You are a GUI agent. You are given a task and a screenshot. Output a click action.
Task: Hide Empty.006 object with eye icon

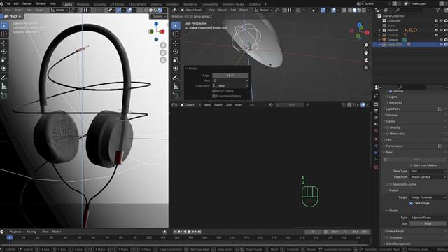coord(441,45)
